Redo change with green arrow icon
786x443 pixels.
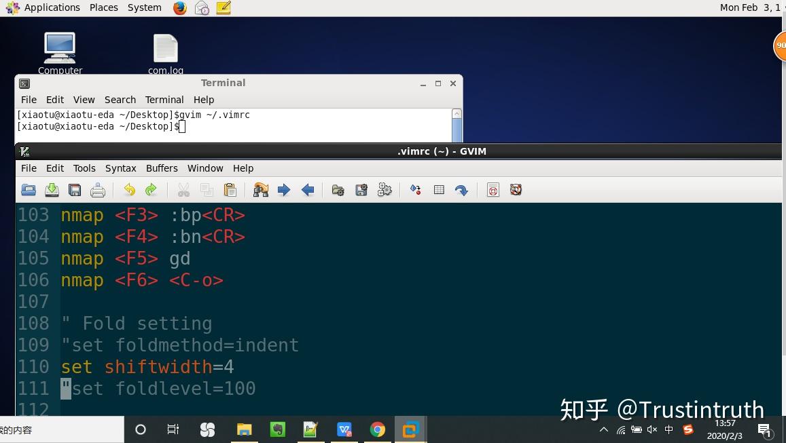pos(151,190)
